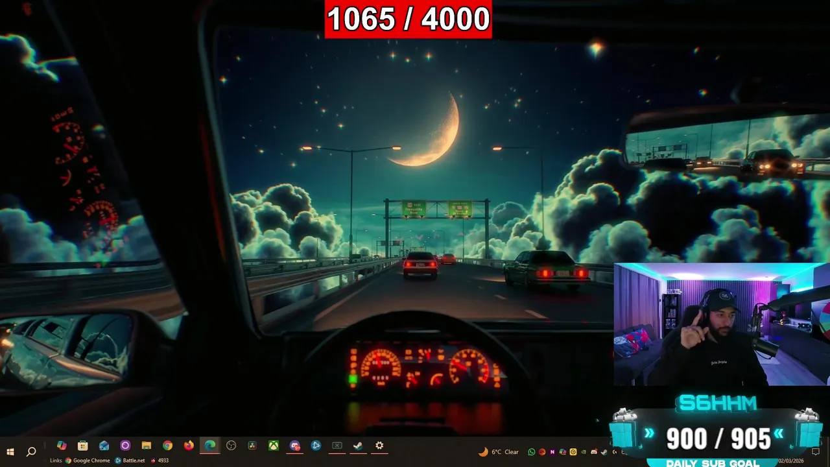Image resolution: width=830 pixels, height=467 pixels.
Task: Open Google Chrome link in Links toolbar
Action: [88, 461]
